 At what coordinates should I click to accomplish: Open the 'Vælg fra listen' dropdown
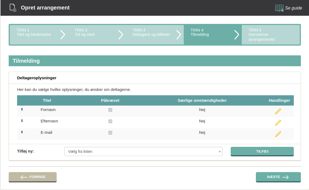coord(143,151)
